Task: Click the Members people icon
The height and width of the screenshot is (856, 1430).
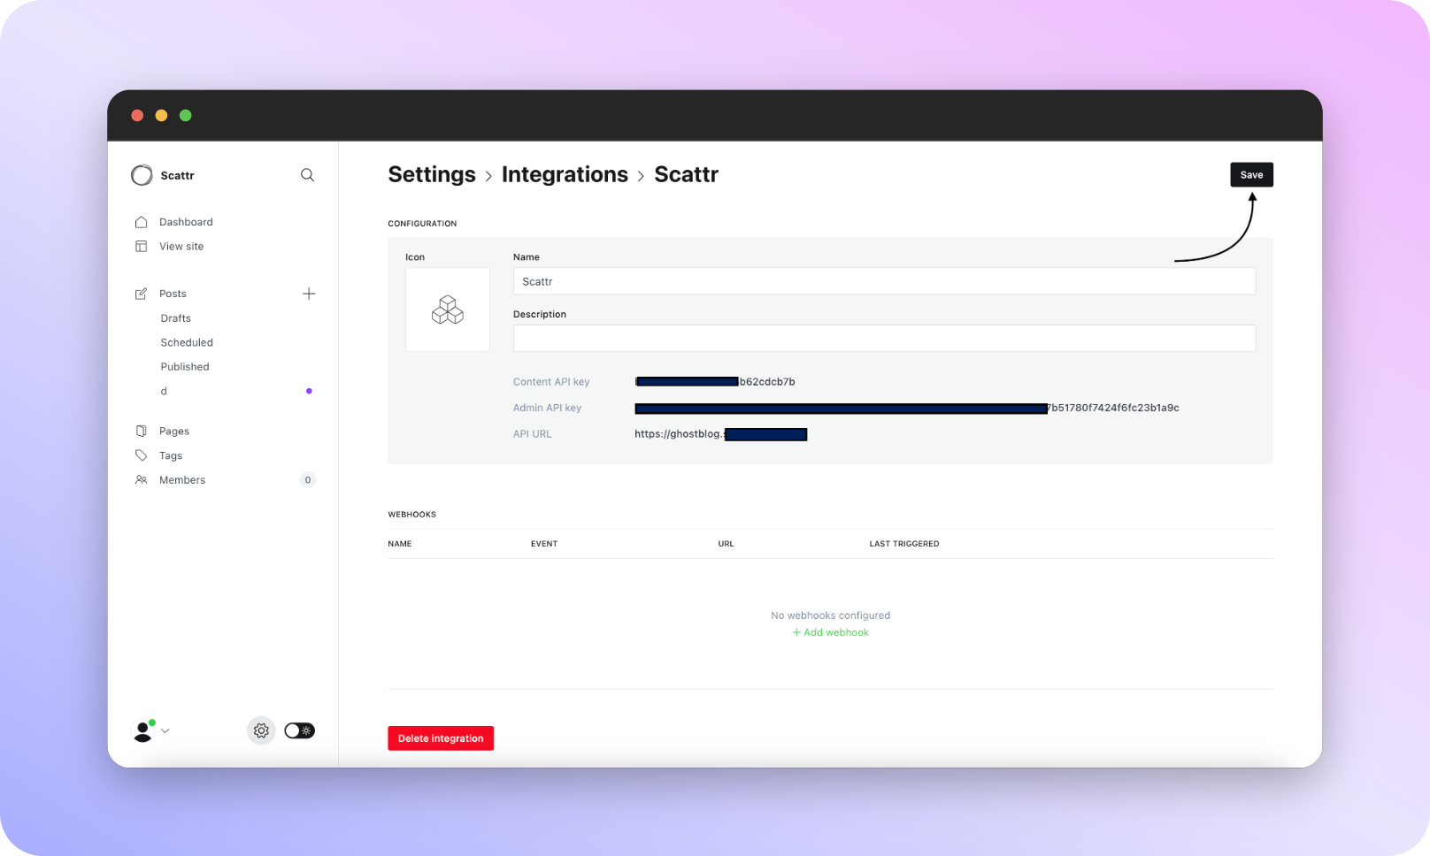Action: coord(141,480)
